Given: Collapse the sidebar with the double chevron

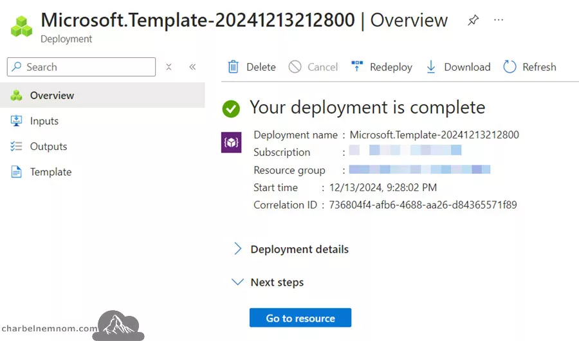Looking at the screenshot, I should (x=192, y=67).
